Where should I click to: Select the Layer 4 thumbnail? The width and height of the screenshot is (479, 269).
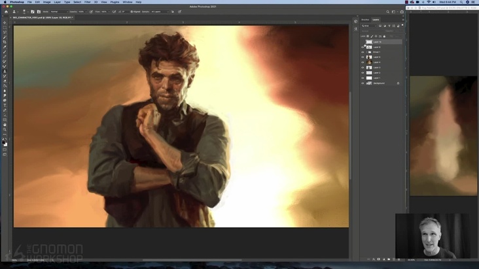click(x=369, y=63)
